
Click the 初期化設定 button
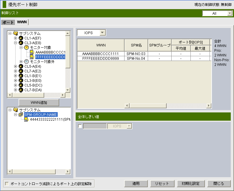(x=190, y=184)
